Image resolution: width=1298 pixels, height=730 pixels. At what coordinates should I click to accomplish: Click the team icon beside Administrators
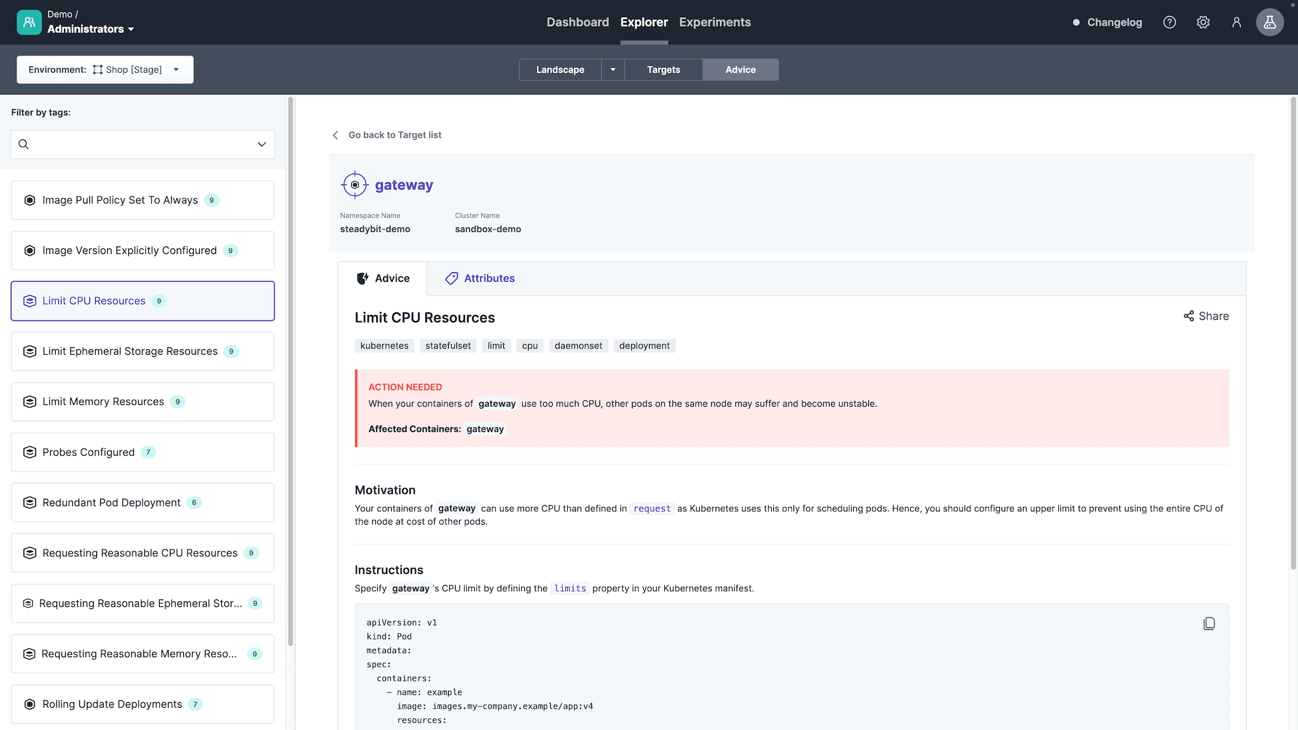(x=29, y=22)
